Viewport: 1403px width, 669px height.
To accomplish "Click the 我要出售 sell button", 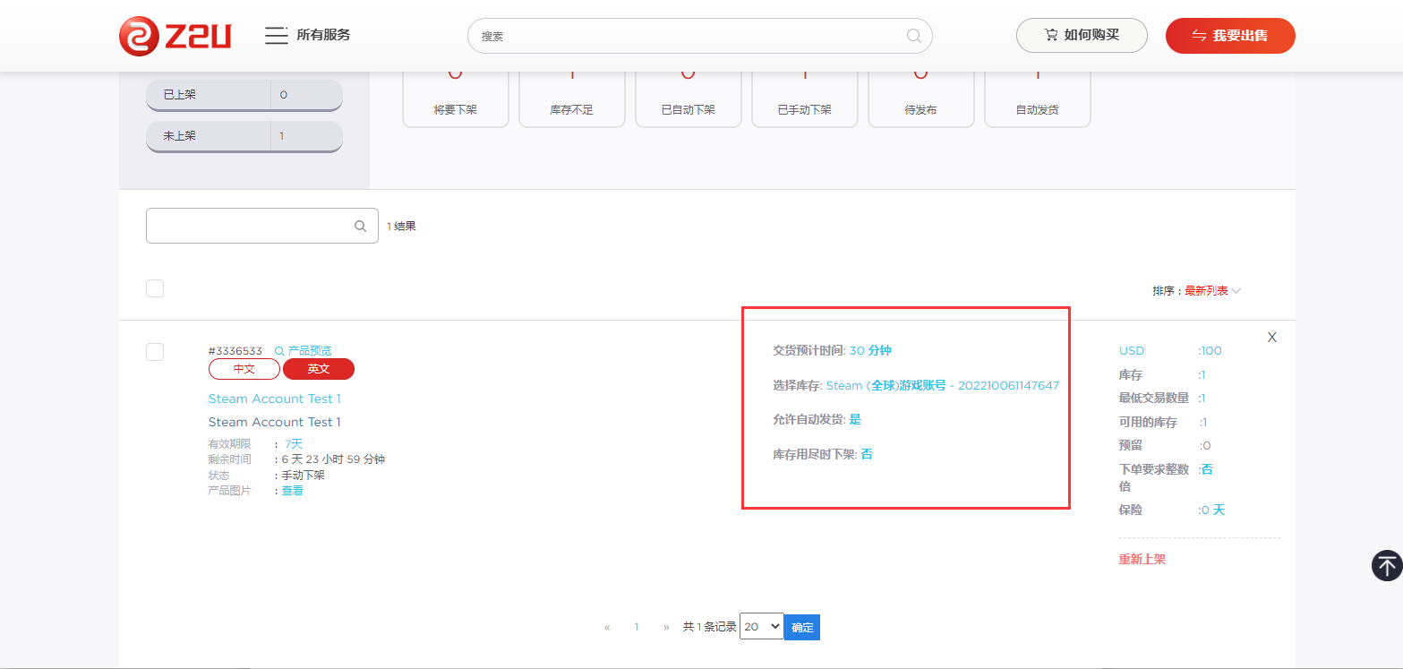I will coord(1229,36).
